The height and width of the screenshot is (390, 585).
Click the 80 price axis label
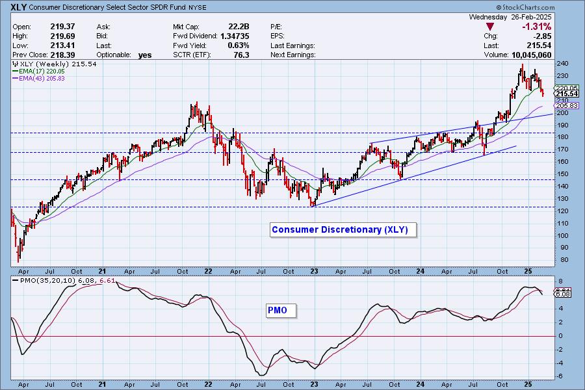(x=561, y=260)
